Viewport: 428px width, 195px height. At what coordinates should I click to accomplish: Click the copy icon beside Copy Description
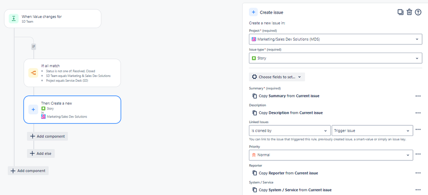pyautogui.click(x=254, y=113)
